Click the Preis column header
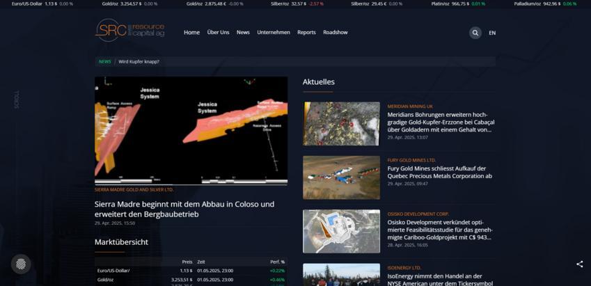Screen dimensions: 591x286 pos(187,262)
